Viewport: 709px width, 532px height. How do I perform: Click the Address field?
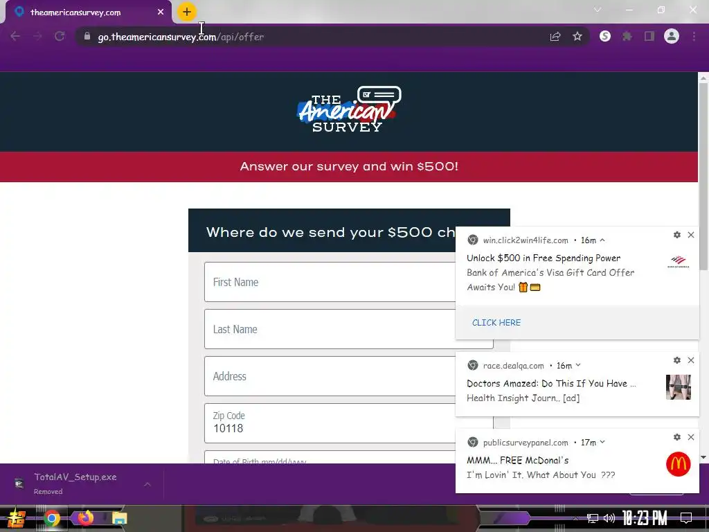coord(330,376)
